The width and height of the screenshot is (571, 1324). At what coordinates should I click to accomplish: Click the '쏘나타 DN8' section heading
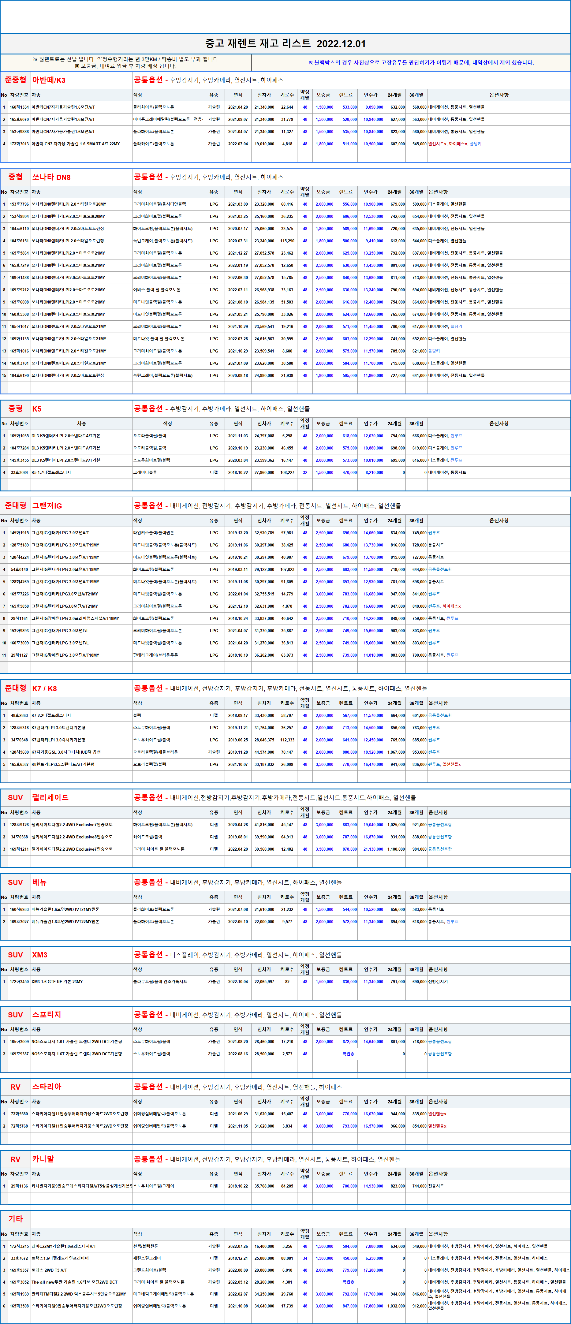click(51, 177)
